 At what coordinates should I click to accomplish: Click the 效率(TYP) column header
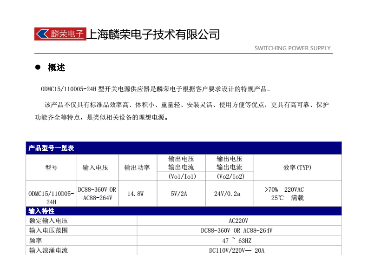[x=297, y=168]
